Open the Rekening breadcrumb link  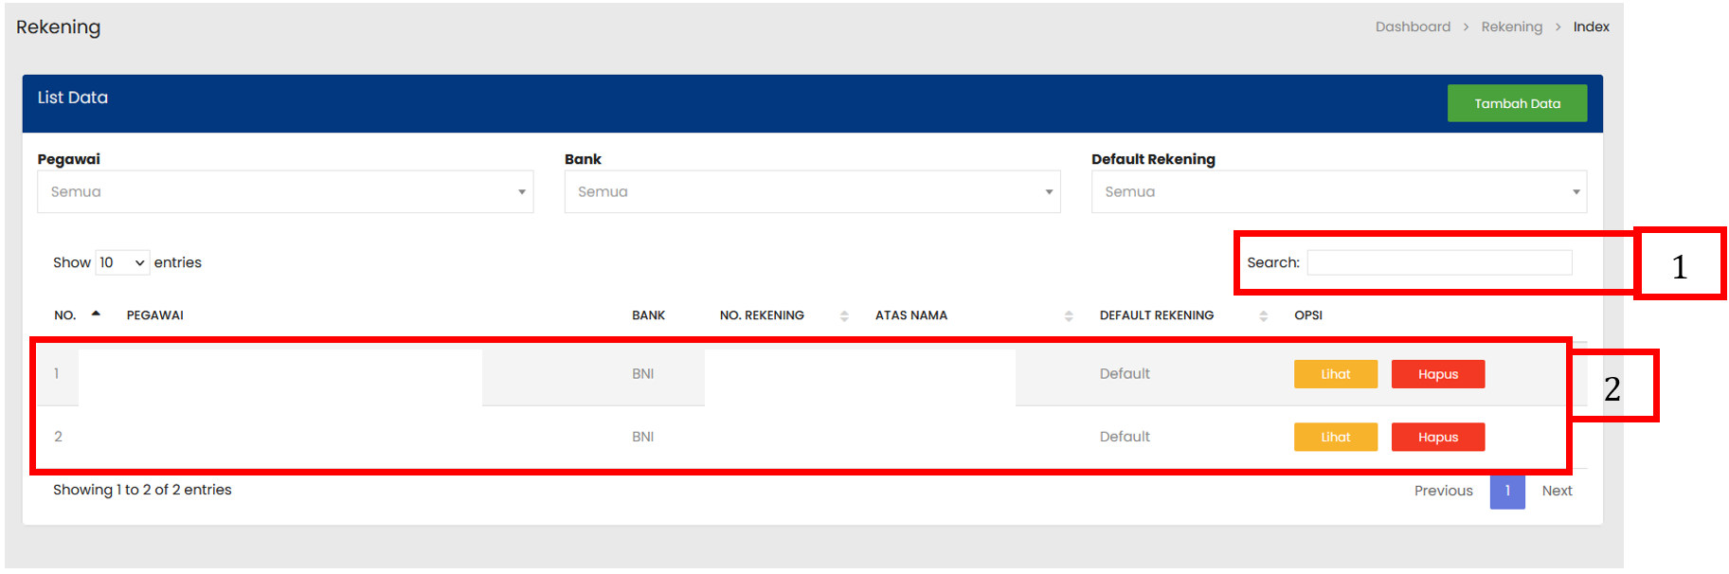tap(1511, 27)
